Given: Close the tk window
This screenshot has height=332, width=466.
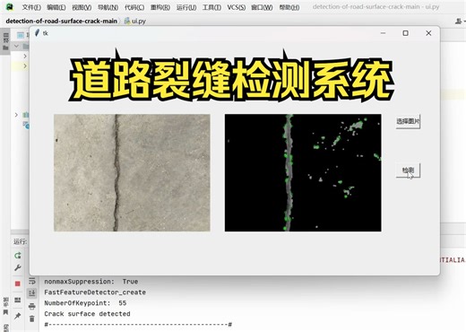Looking at the screenshot, I should pos(428,33).
